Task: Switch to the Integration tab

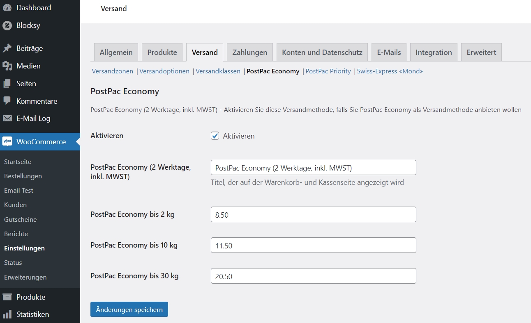Action: (434, 52)
